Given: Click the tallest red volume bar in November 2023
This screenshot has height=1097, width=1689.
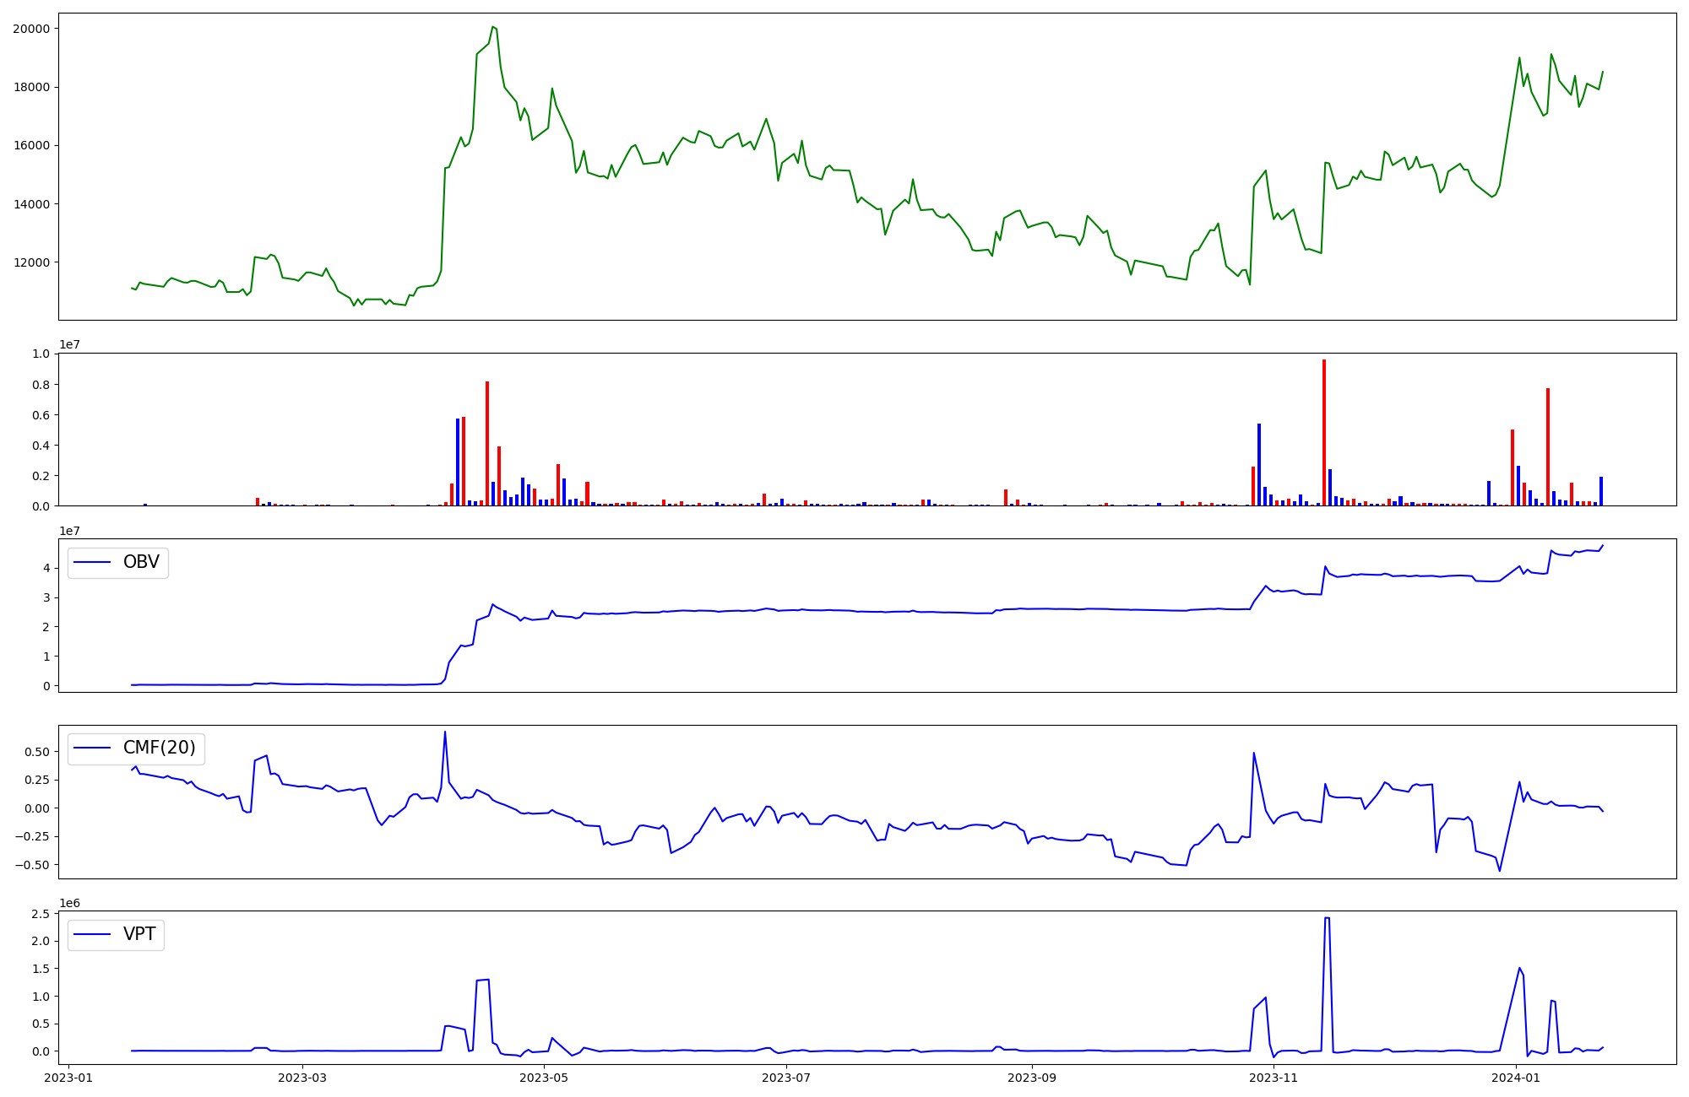Looking at the screenshot, I should tap(1324, 433).
